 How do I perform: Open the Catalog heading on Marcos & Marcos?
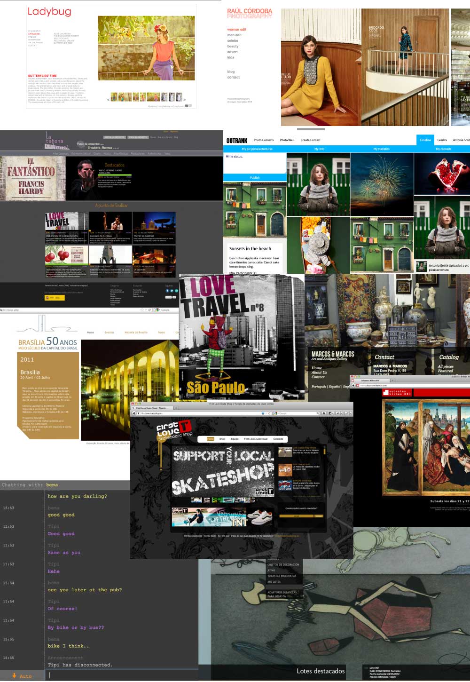[449, 357]
